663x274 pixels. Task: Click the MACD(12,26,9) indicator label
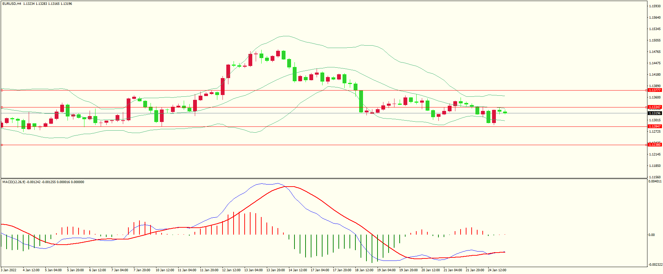point(14,182)
